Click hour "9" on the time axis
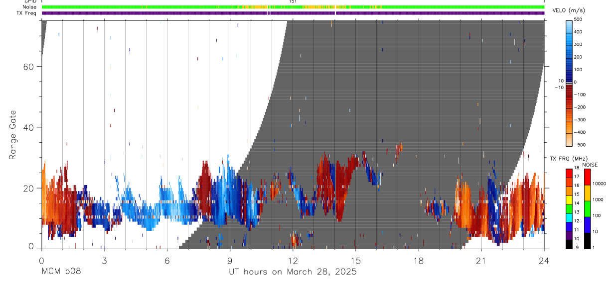 (230, 260)
